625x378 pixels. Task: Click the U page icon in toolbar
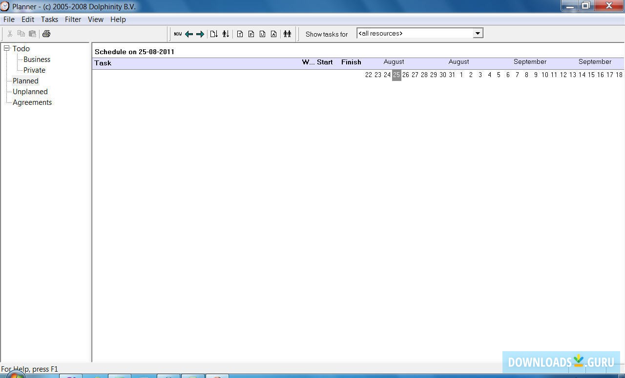(262, 34)
